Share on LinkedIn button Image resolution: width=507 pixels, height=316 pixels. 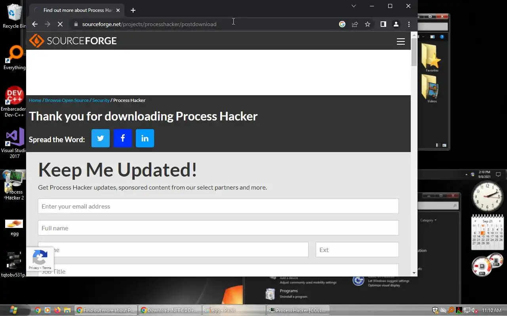point(145,138)
